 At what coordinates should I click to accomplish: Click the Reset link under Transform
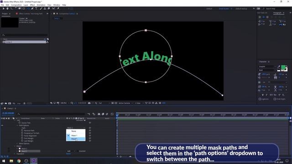point(68,154)
